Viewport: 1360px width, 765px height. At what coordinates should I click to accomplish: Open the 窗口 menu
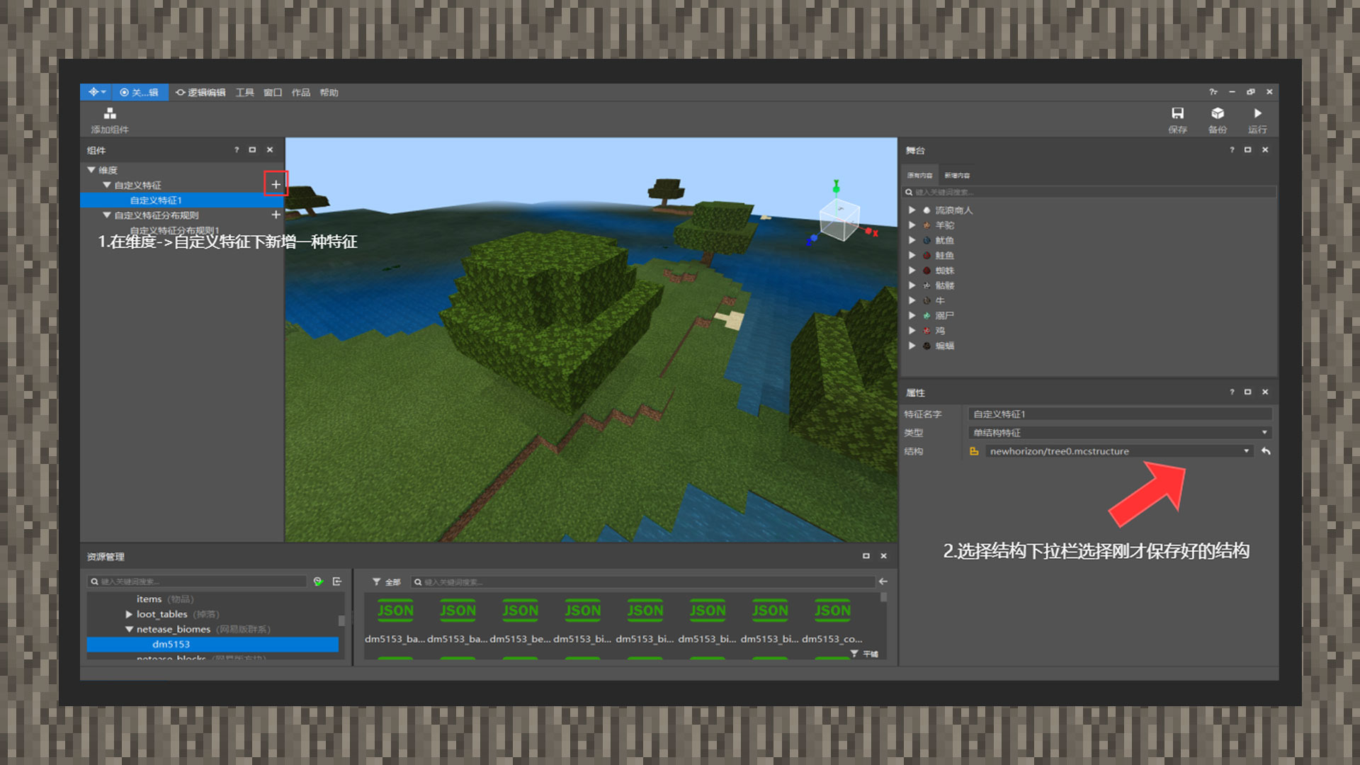(x=273, y=93)
